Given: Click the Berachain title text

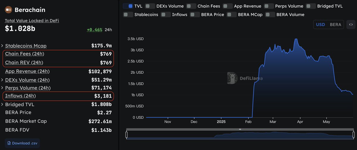Looking at the screenshot, I should 30,10.
